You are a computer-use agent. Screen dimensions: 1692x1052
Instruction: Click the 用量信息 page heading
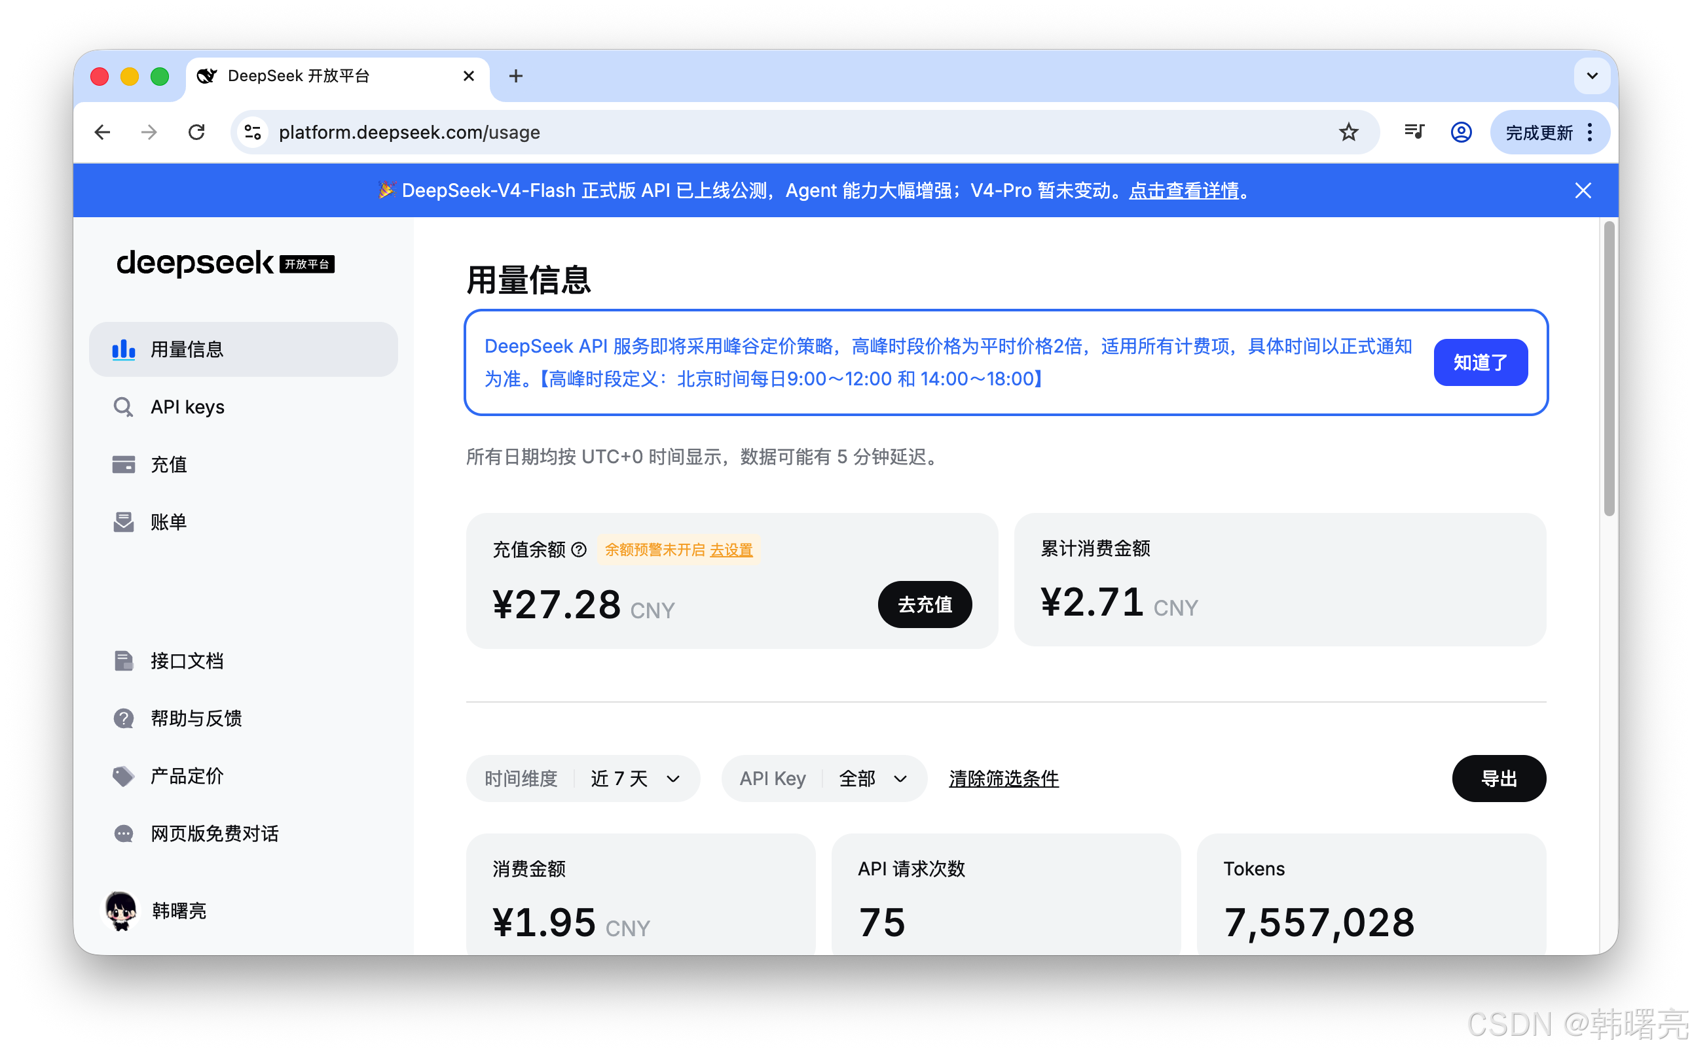click(x=528, y=280)
